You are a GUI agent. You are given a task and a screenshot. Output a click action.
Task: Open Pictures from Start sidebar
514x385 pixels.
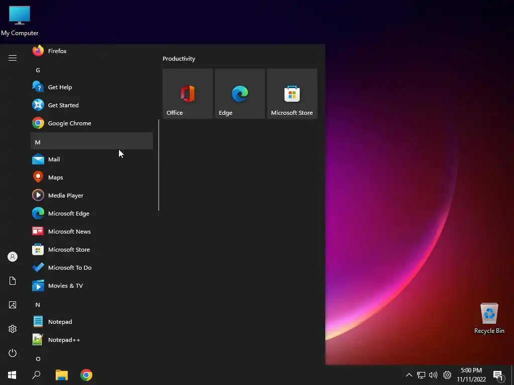13,305
